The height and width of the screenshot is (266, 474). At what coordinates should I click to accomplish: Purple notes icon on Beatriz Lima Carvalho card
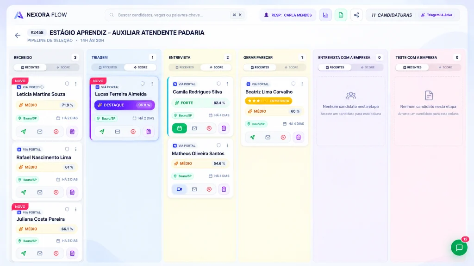[x=299, y=137]
